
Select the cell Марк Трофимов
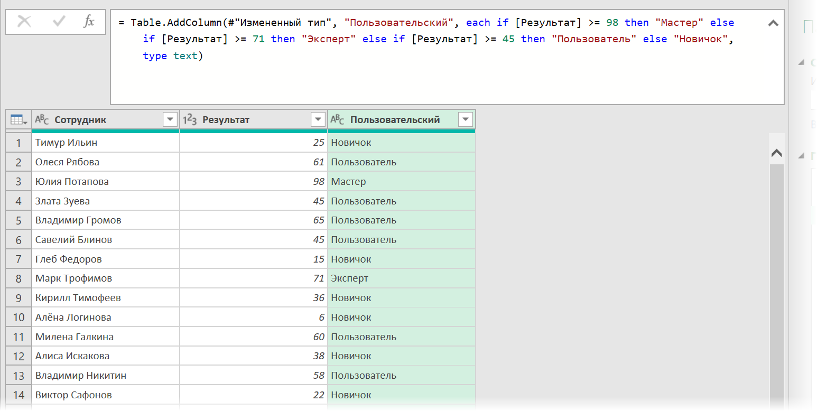pos(106,278)
